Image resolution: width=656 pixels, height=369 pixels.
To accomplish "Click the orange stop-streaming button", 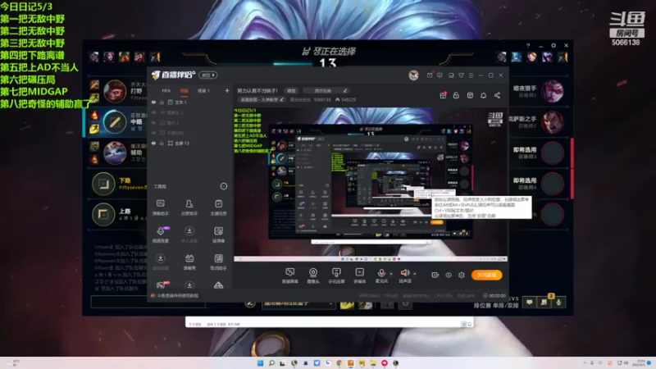I will pos(486,275).
